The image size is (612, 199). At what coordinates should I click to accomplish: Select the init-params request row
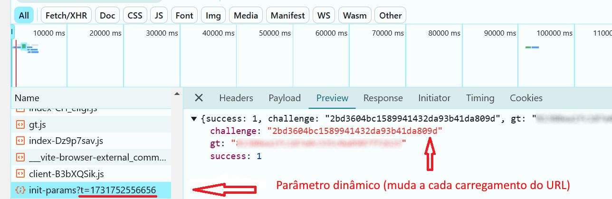pos(91,190)
